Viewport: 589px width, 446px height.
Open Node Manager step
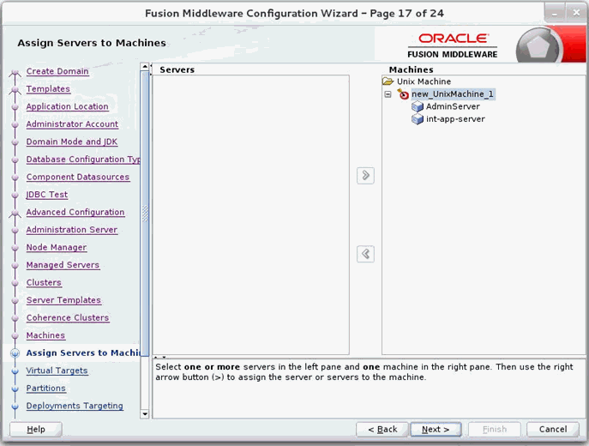coord(57,247)
